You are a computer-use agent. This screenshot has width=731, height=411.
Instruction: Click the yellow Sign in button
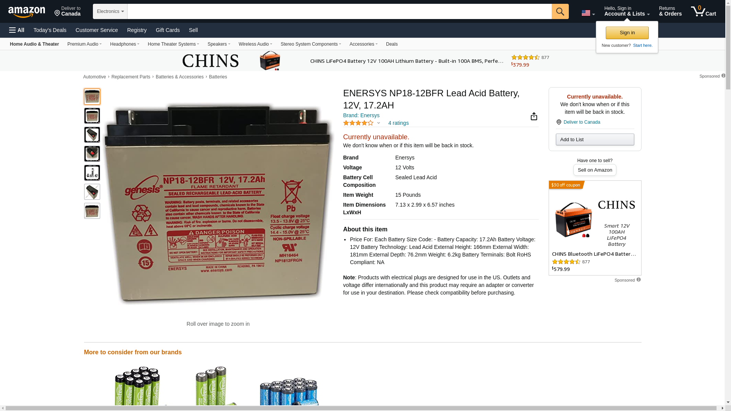[627, 33]
